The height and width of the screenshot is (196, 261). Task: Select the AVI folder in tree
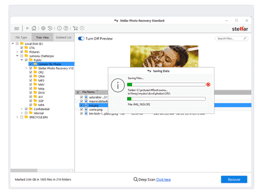point(41,97)
